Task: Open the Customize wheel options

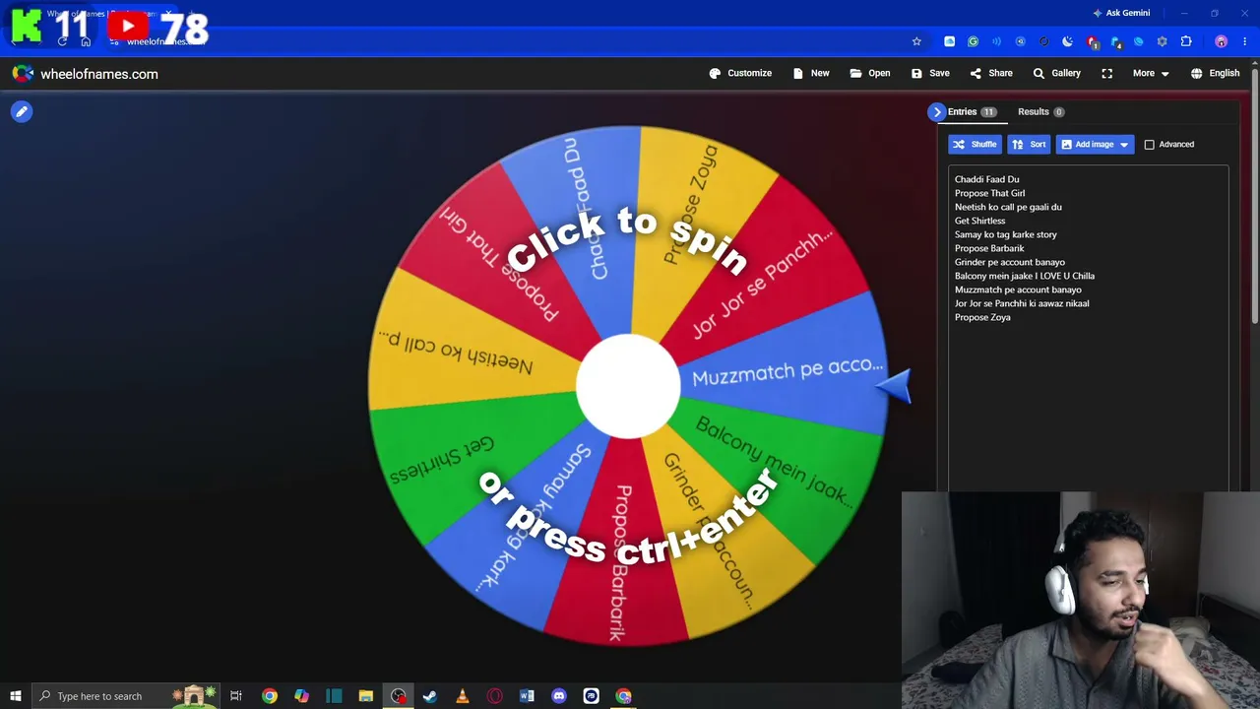Action: pos(740,73)
